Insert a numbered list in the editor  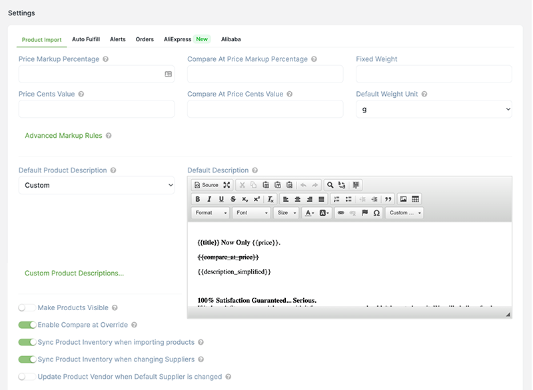pyautogui.click(x=336, y=199)
